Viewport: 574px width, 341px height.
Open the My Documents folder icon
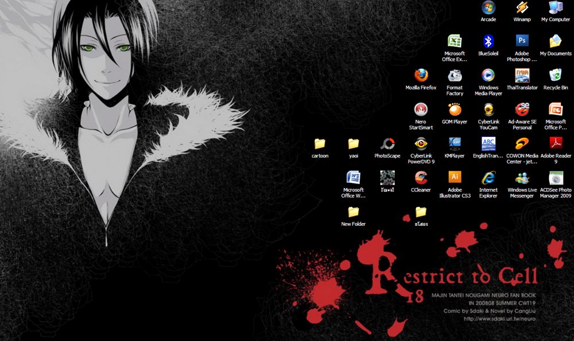pos(556,41)
